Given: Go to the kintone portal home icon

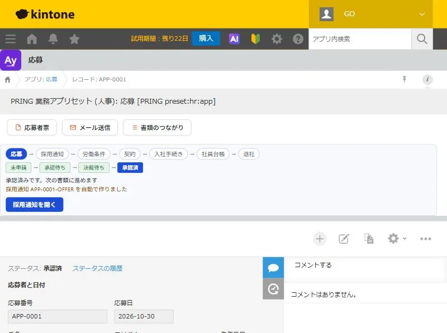Looking at the screenshot, I should tap(32, 38).
